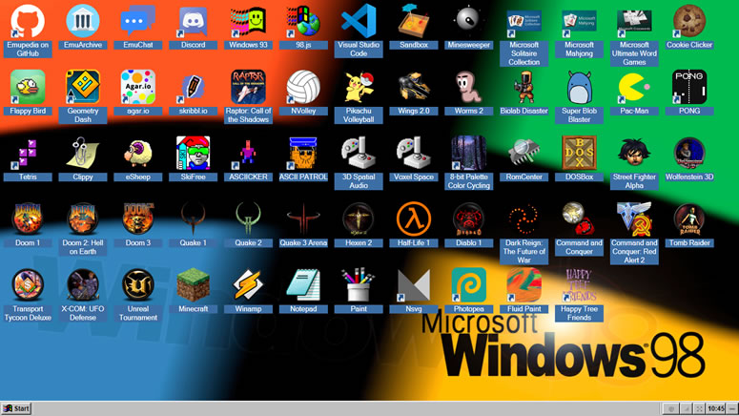This screenshot has height=416, width=739.
Task: Click the 10:45 taskbar clock
Action: pos(715,408)
